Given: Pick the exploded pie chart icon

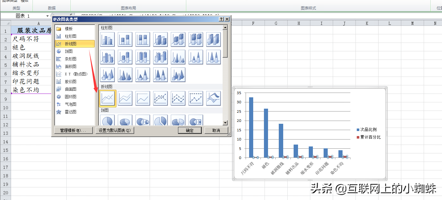Looking at the screenshot, I should click(x=160, y=120).
